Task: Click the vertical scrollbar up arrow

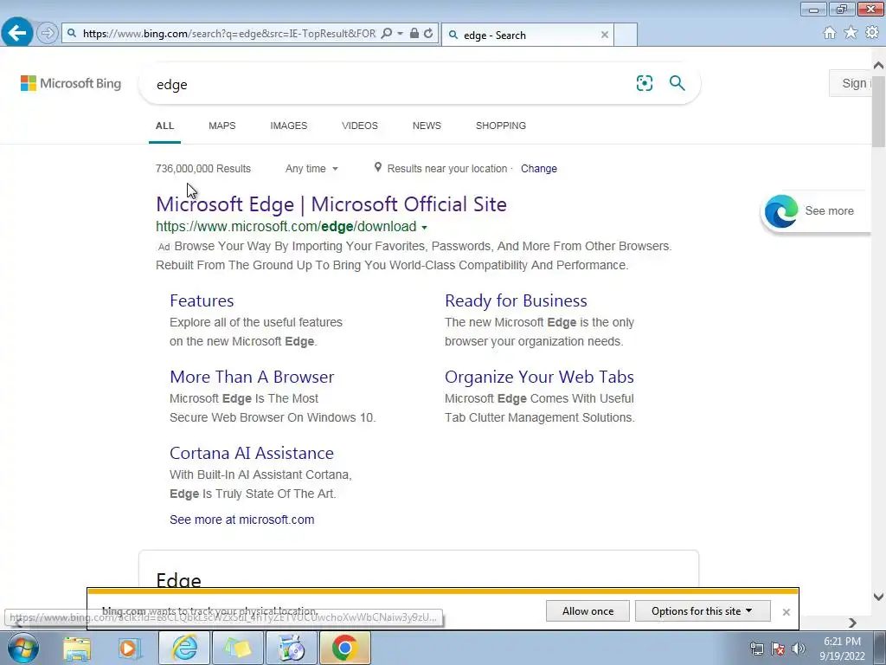Action: tap(879, 66)
